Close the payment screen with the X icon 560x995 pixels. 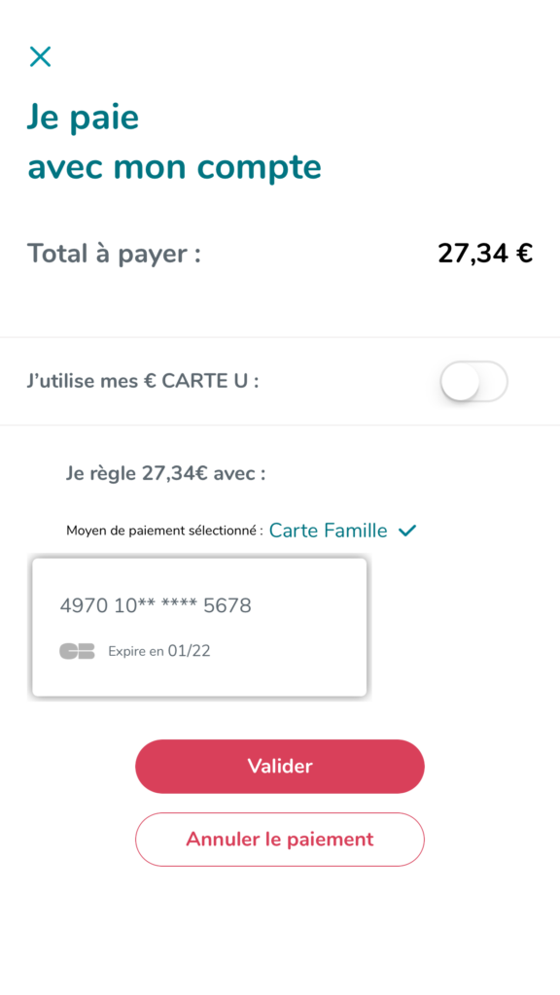[x=40, y=56]
